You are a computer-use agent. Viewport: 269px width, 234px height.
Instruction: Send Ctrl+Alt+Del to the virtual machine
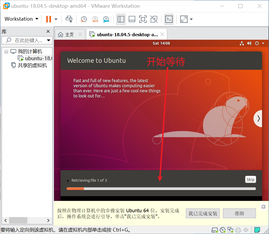coord(69,19)
